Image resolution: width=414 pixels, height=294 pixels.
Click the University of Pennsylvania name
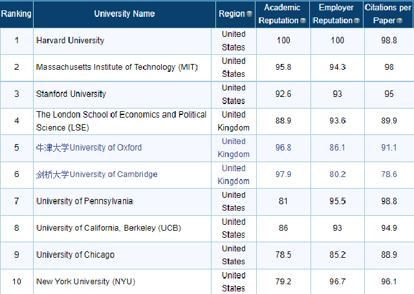click(84, 201)
